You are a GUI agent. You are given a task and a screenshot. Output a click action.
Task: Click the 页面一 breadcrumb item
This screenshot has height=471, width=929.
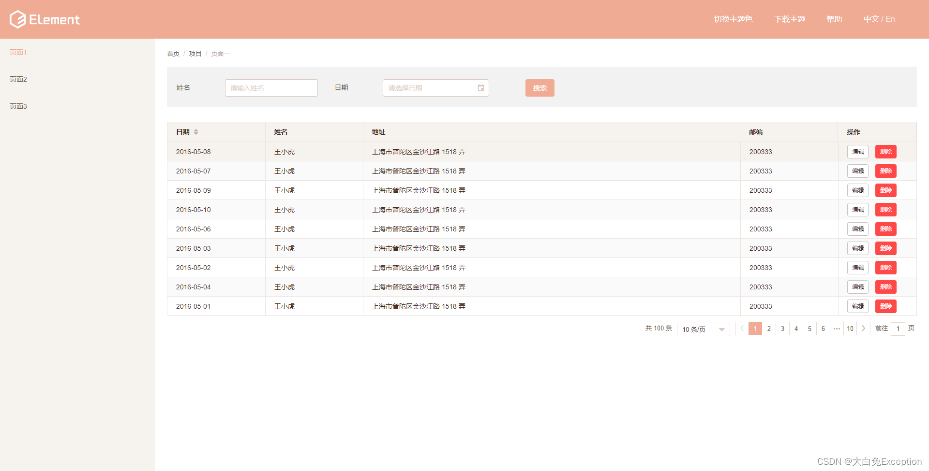click(x=220, y=54)
